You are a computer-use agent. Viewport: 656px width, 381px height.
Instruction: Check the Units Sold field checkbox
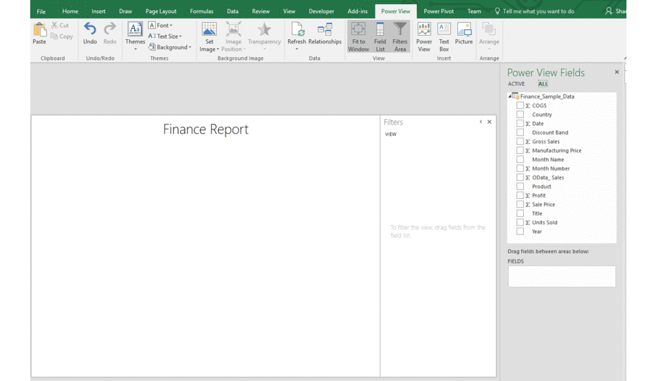click(x=520, y=222)
